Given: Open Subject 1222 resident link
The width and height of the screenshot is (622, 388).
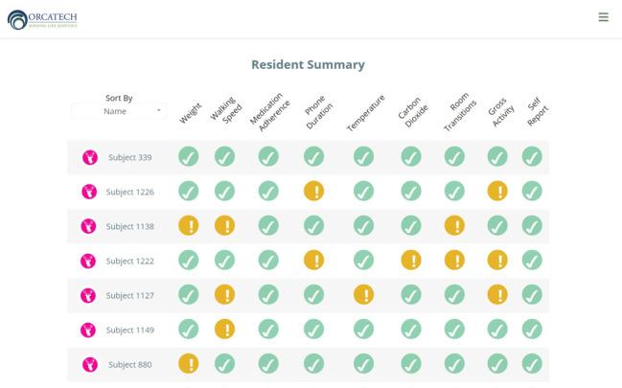Looking at the screenshot, I should [x=129, y=261].
